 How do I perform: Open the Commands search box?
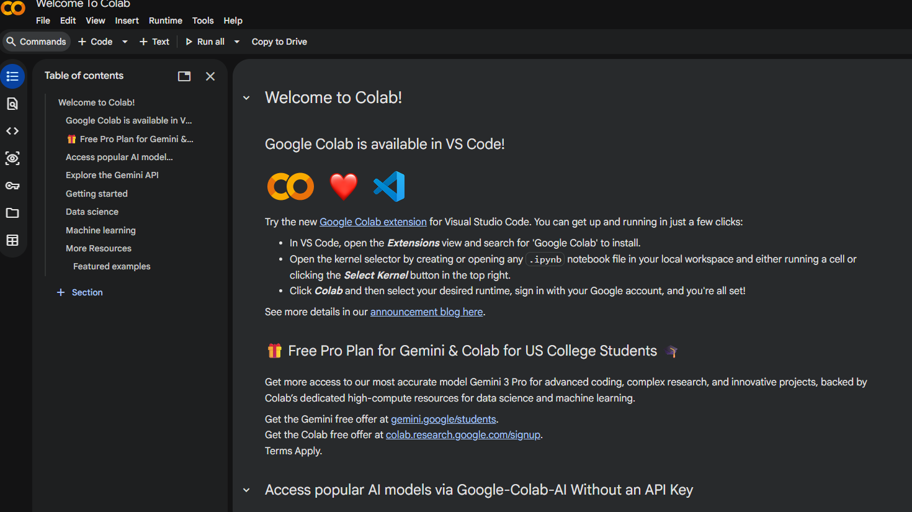(x=36, y=42)
